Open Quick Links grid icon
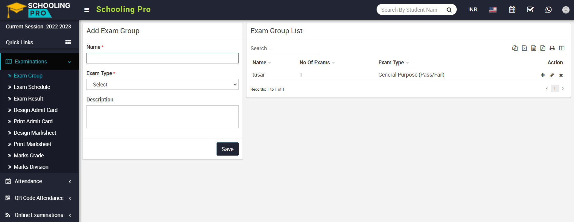This screenshot has height=222, width=574. pyautogui.click(x=68, y=42)
